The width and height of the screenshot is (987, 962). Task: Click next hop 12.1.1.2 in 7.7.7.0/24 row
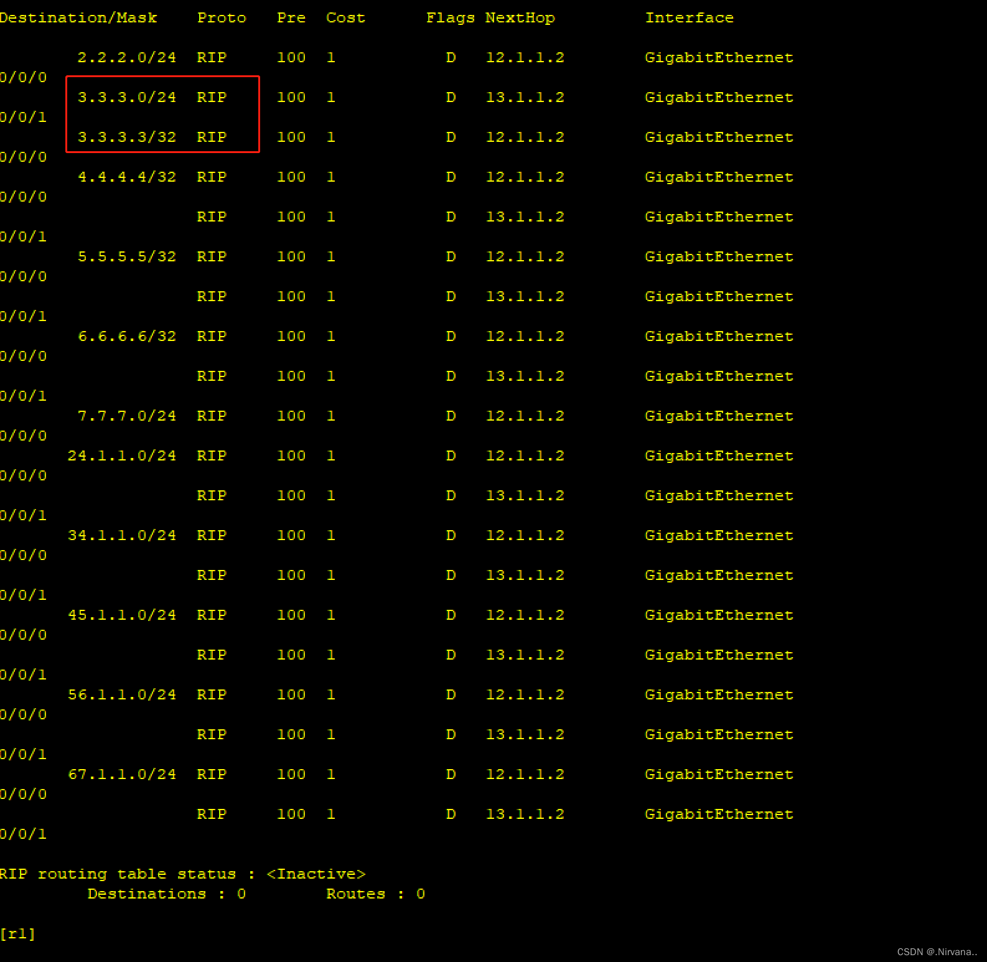(x=525, y=416)
